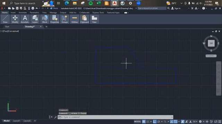This screenshot has height=124, width=222.
Task: Open the Unnamed UCS dropdown below ViewCube
Action: 211,56
